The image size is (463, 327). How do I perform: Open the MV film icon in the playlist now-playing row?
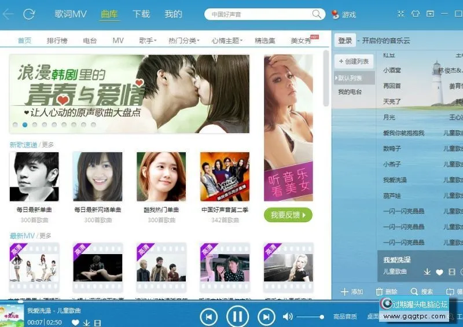[451, 272]
